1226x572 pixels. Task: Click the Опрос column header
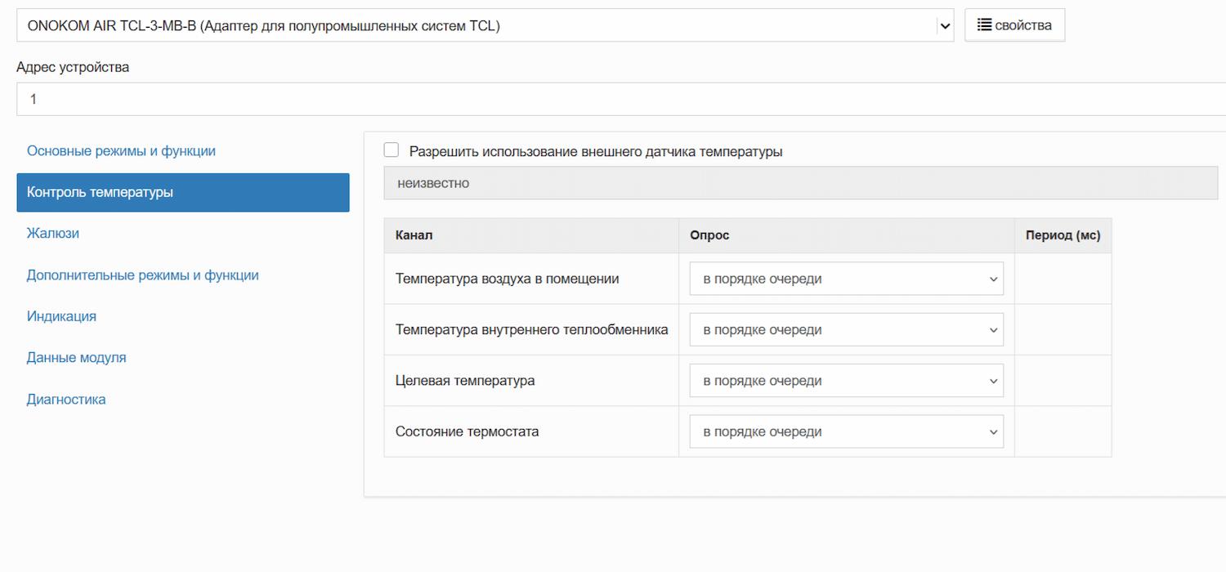709,235
